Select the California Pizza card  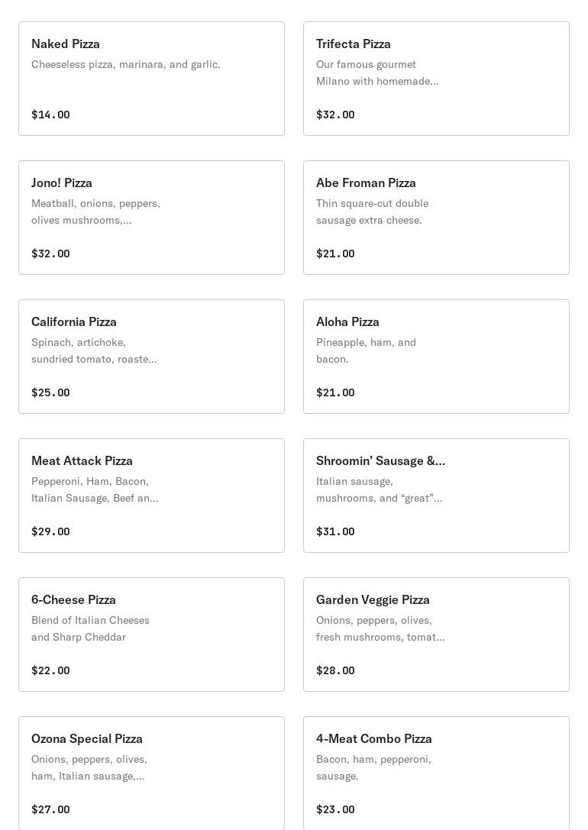click(x=151, y=357)
